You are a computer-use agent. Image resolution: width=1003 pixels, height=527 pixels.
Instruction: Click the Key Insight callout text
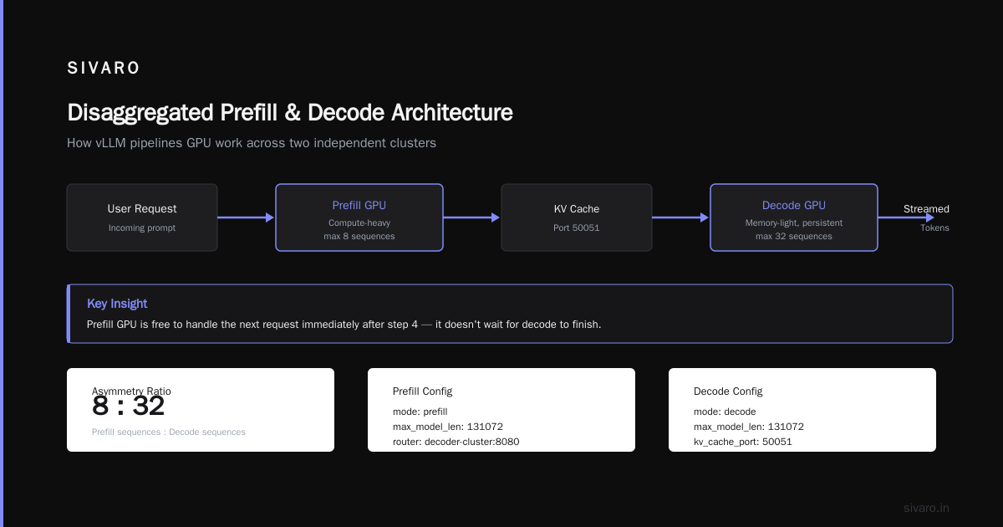click(344, 324)
